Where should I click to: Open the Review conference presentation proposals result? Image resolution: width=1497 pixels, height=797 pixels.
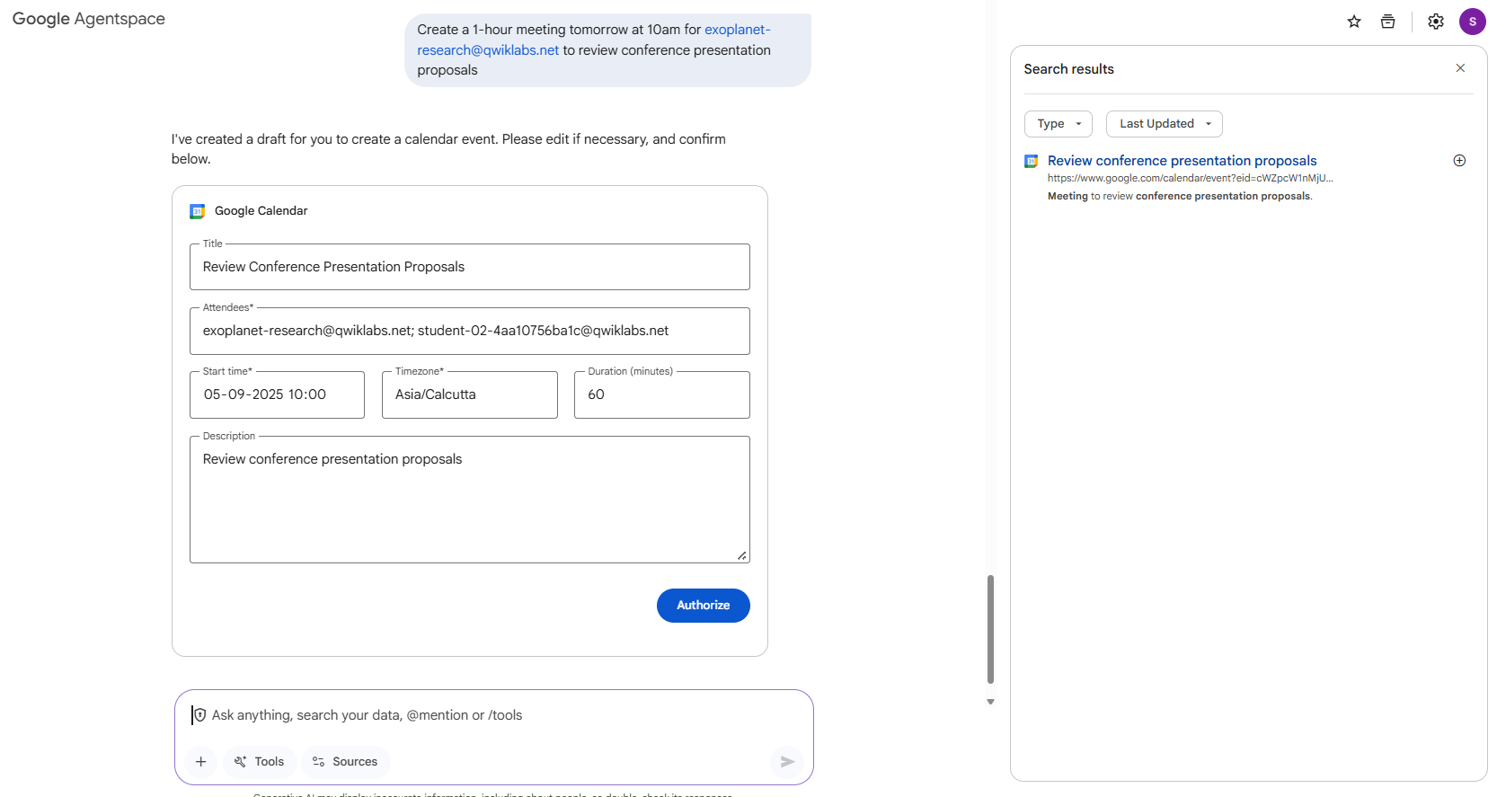point(1183,161)
